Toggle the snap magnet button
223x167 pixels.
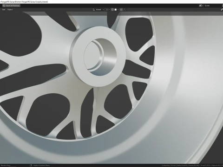coord(112,10)
